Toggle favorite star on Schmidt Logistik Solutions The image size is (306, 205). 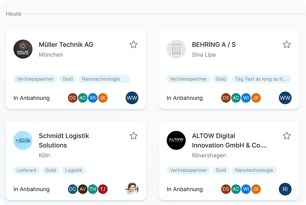point(134,136)
